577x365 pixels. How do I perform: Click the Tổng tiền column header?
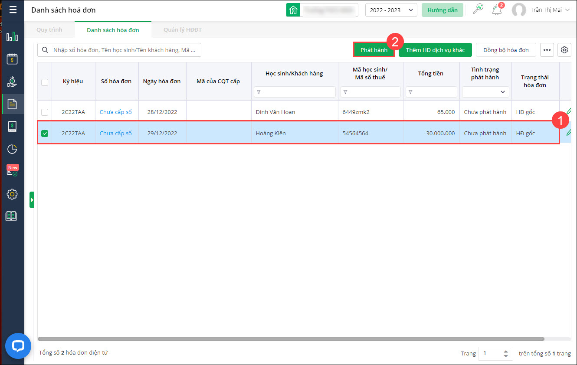(431, 73)
